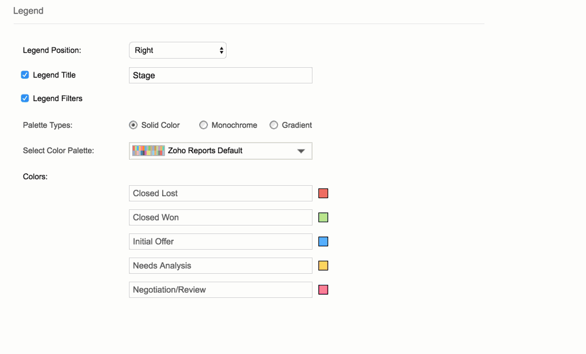Click the yellow Needs Analysis color swatch
Image resolution: width=586 pixels, height=354 pixels.
point(323,266)
